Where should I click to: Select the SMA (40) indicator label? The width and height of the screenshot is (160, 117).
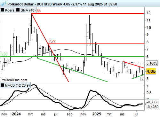pyautogui.click(x=28, y=10)
